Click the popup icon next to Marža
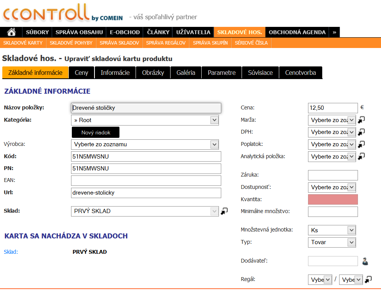 click(361, 120)
